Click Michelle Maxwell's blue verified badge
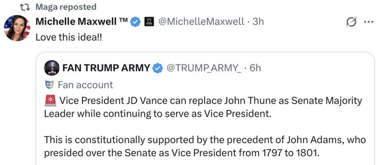 click(136, 22)
